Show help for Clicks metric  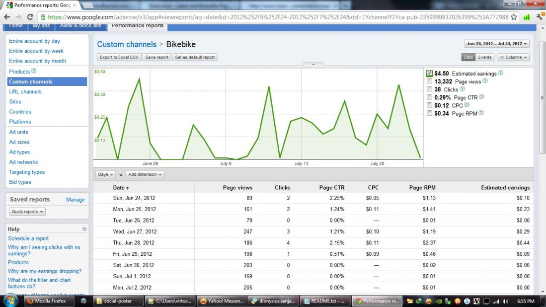[x=462, y=89]
